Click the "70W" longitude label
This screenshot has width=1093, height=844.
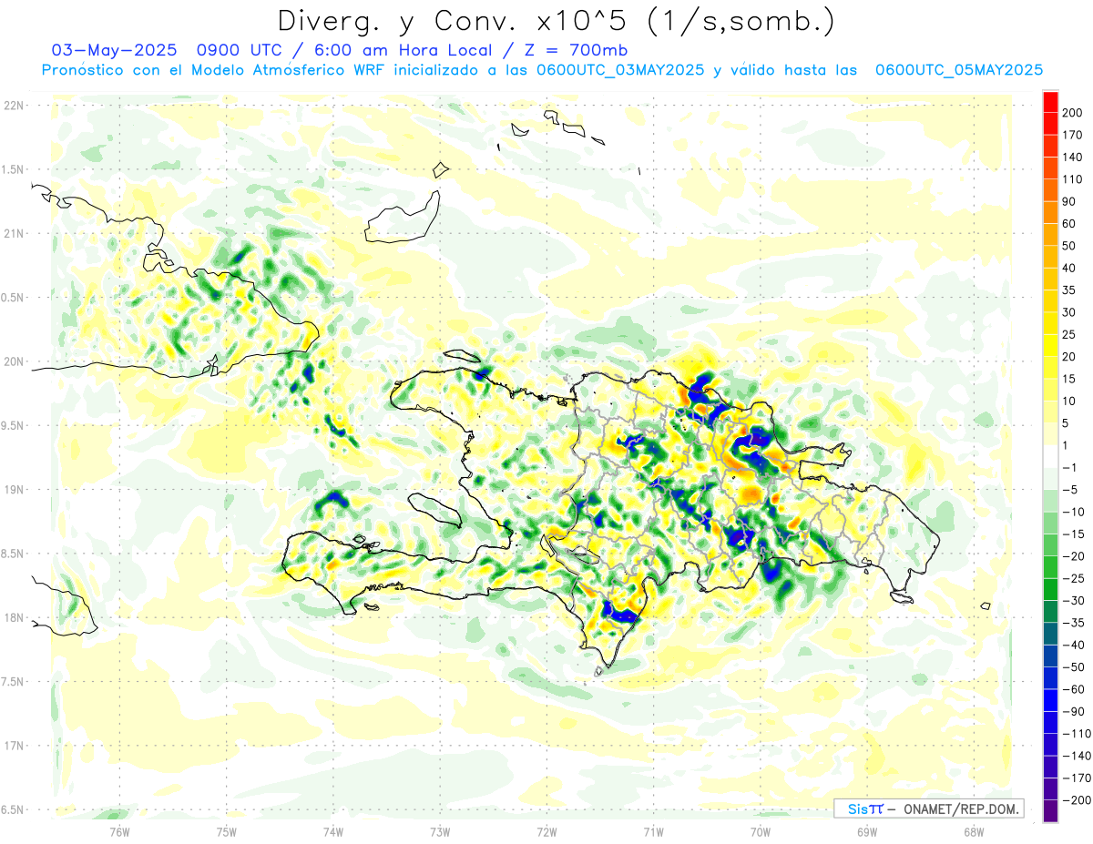(x=760, y=831)
